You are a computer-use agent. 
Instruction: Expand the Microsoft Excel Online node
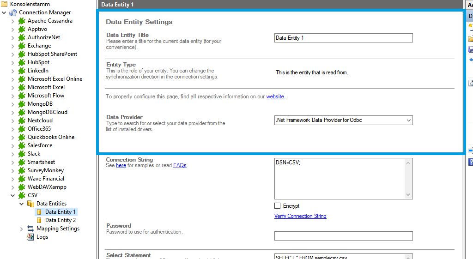(13, 79)
